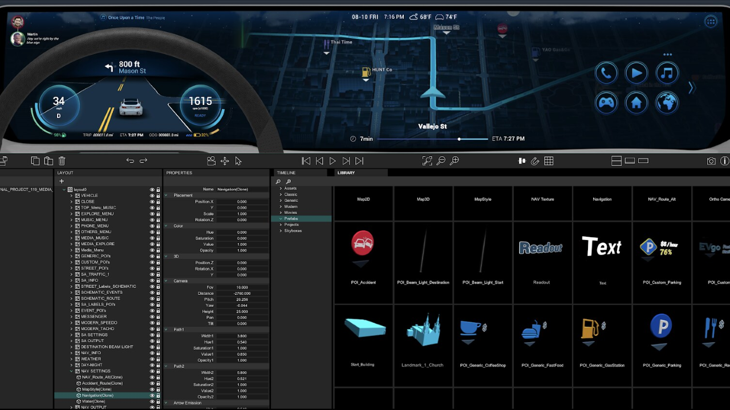Viewport: 730px width, 410px height.
Task: Toggle lock on MESSENGER layer
Action: click(159, 316)
